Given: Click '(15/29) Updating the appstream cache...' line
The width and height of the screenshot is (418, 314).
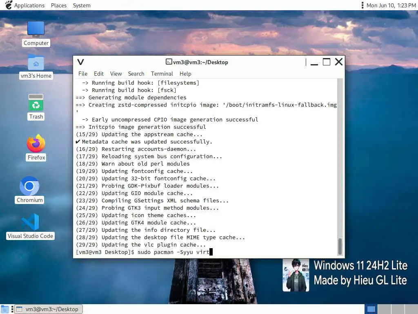Looking at the screenshot, I should point(139,134).
